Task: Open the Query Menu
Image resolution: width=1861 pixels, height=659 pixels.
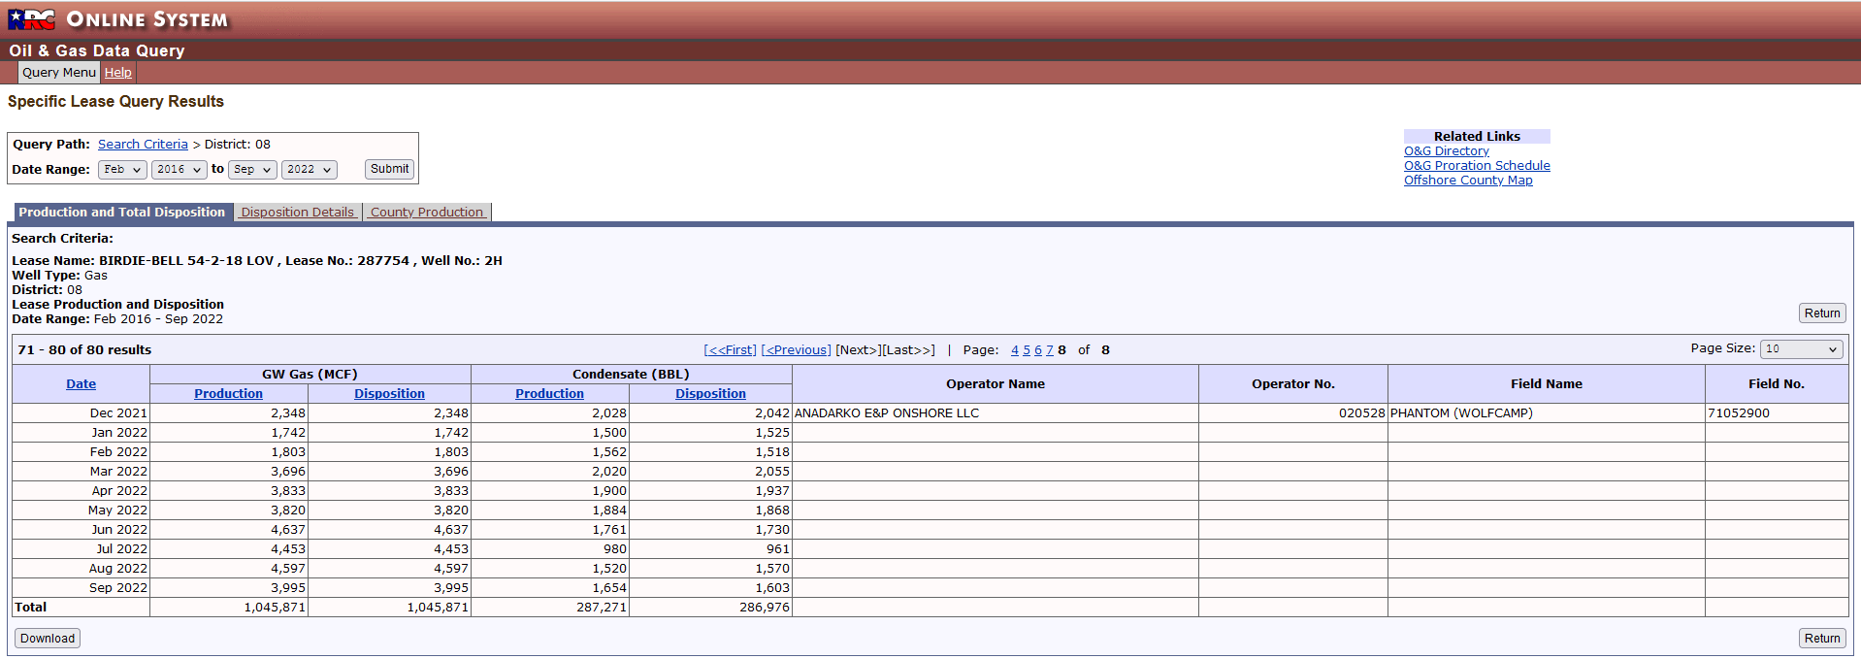Action: (59, 73)
